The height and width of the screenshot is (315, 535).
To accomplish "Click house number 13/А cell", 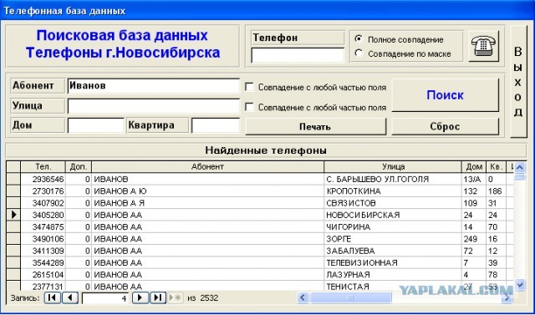I will pos(474,179).
